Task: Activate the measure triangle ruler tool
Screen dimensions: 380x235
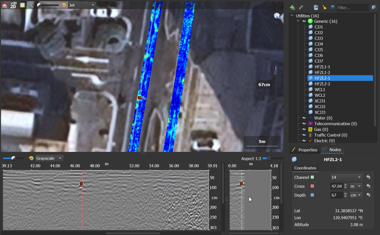Action: tap(31, 5)
